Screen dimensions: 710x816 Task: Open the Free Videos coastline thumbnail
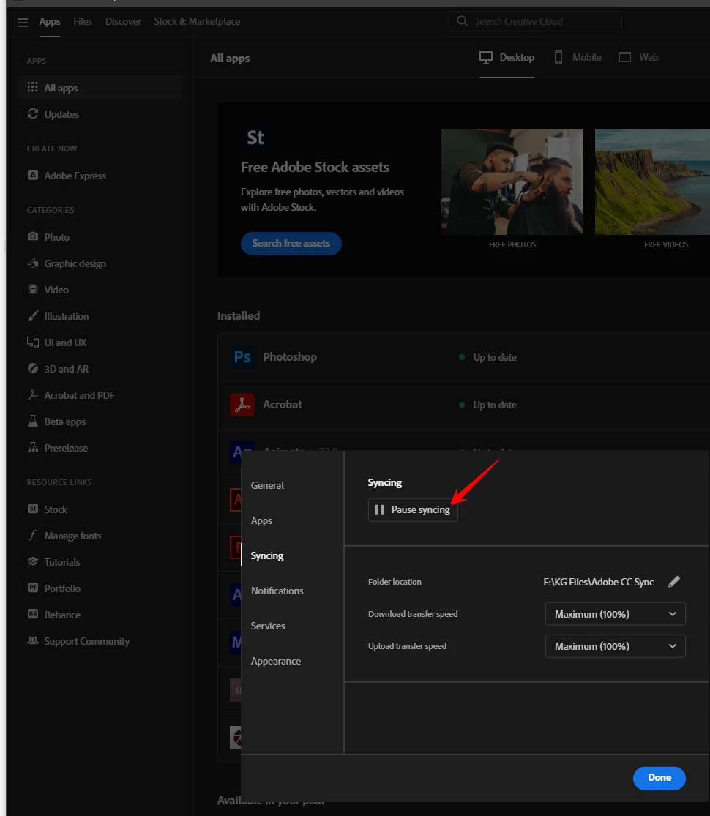652,181
